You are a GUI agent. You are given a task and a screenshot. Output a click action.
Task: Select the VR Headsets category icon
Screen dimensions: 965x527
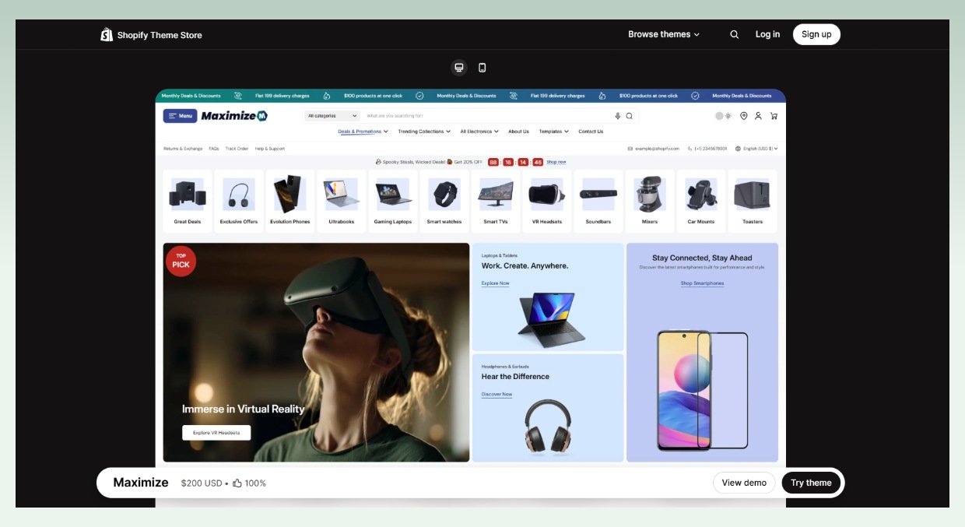click(x=546, y=195)
